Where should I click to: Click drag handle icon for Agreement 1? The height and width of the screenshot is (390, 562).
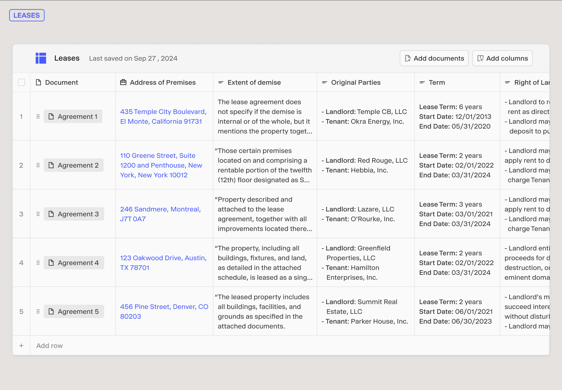point(38,116)
